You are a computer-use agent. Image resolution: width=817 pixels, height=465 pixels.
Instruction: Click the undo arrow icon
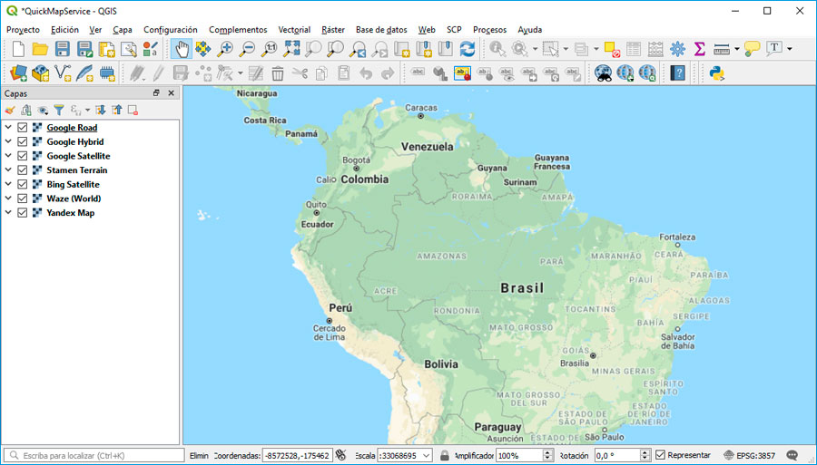366,73
